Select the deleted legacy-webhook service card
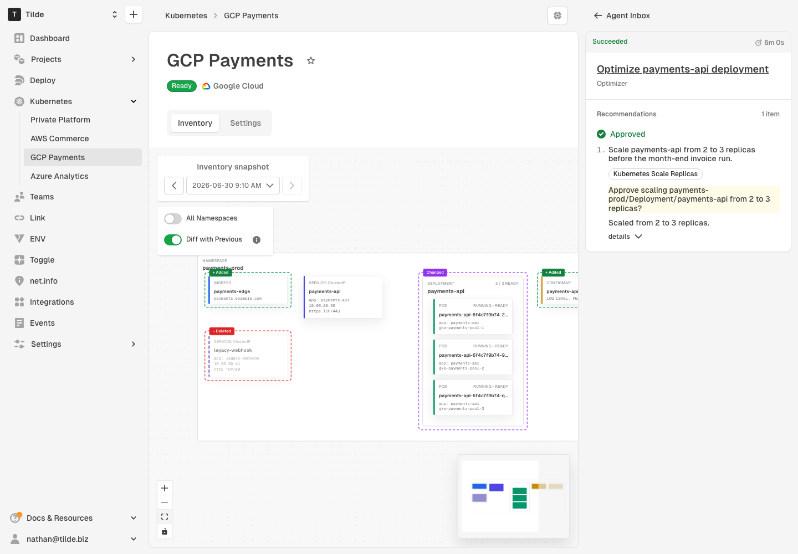Viewport: 798px width, 554px height. [x=248, y=356]
